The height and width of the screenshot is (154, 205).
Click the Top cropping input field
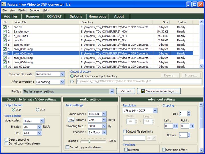coord(183,114)
